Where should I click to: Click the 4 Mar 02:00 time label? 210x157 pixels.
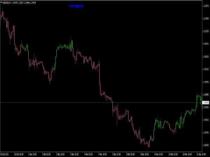[89, 154]
